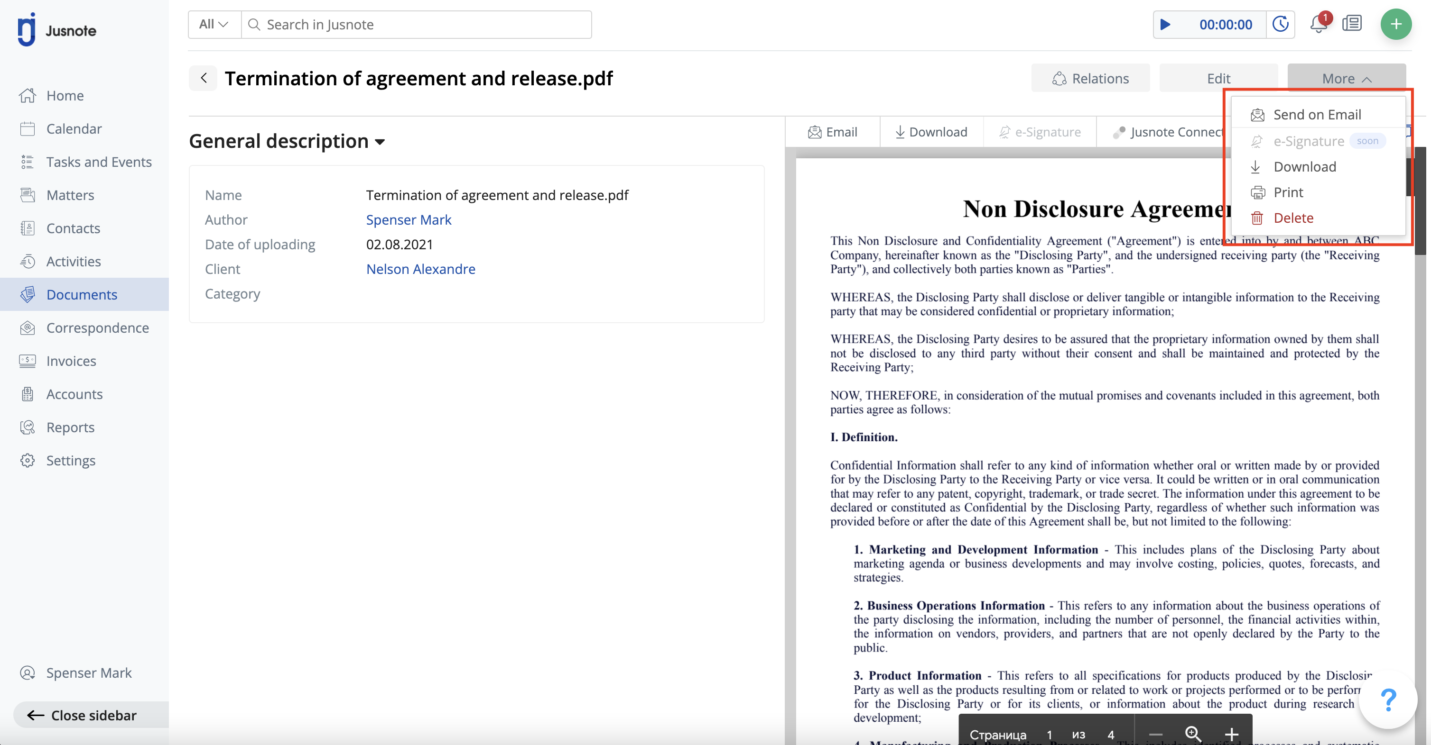
Task: Open the notifications bell
Action: coord(1318,24)
